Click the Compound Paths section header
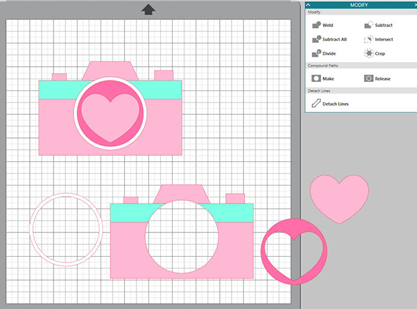417x309 pixels. pyautogui.click(x=323, y=65)
